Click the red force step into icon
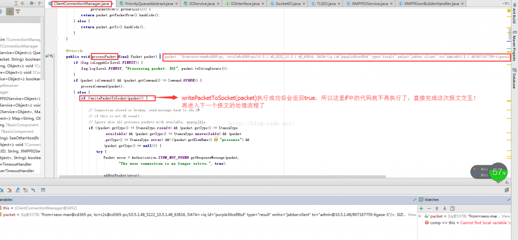 (x=10, y=190)
